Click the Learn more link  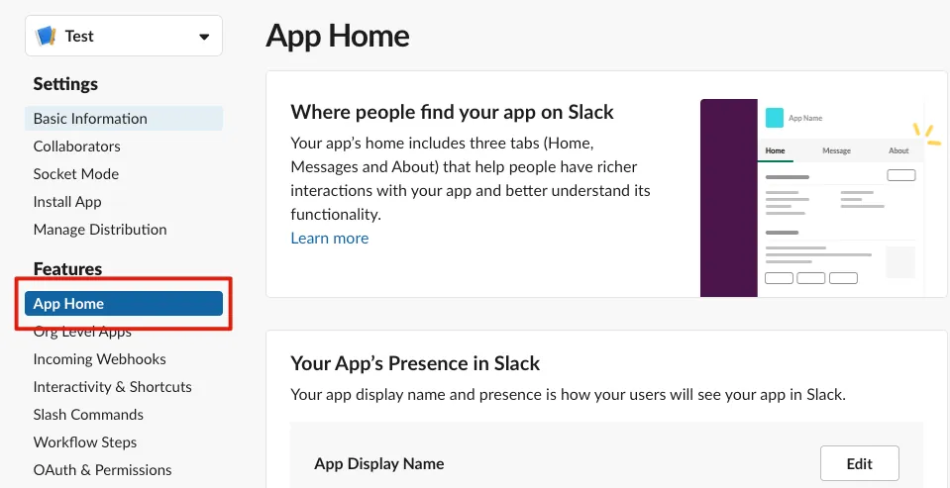pos(329,239)
